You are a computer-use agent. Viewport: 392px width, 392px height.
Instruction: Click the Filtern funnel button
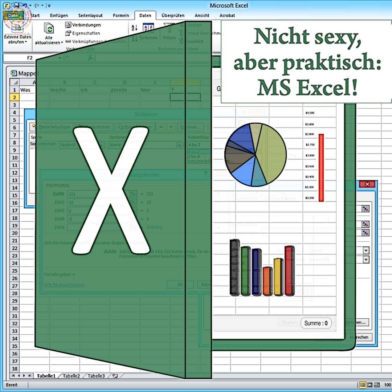pyautogui.click(x=169, y=31)
